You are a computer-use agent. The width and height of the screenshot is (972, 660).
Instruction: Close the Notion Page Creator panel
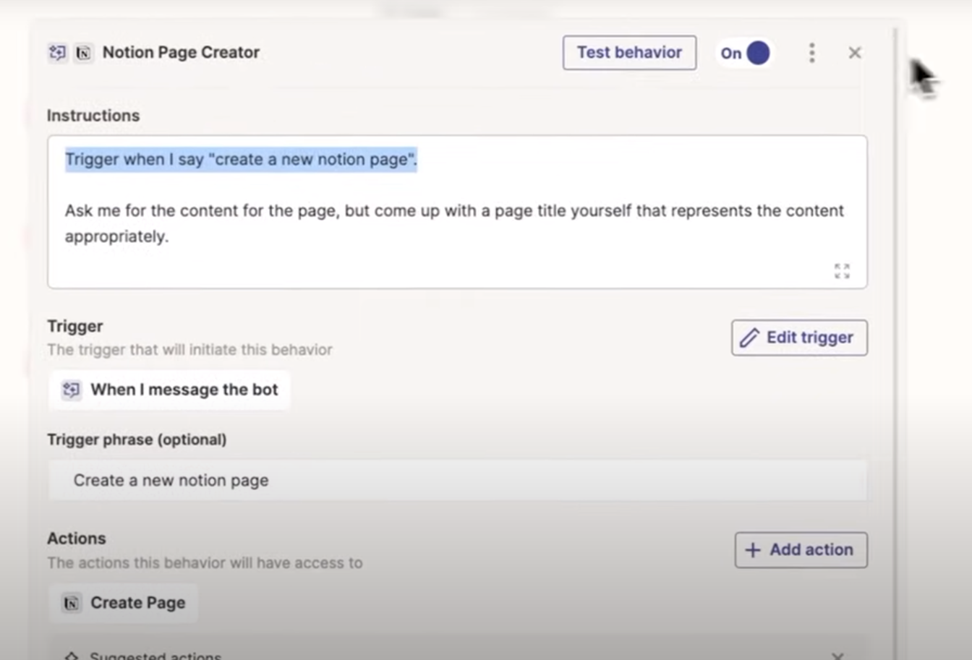tap(855, 53)
